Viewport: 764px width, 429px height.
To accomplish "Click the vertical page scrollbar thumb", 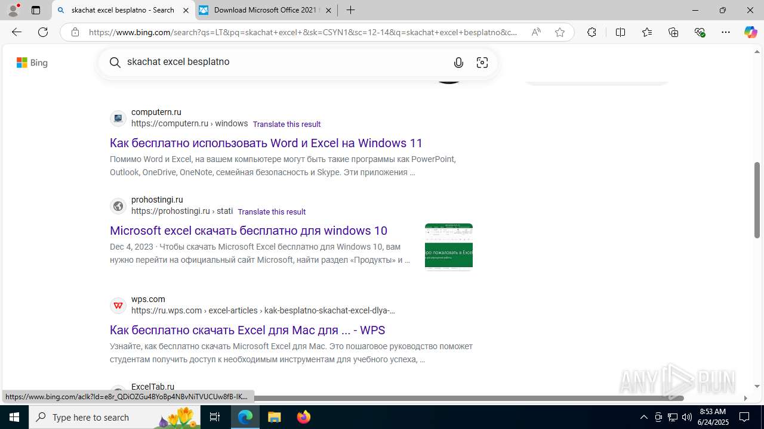I will [757, 200].
